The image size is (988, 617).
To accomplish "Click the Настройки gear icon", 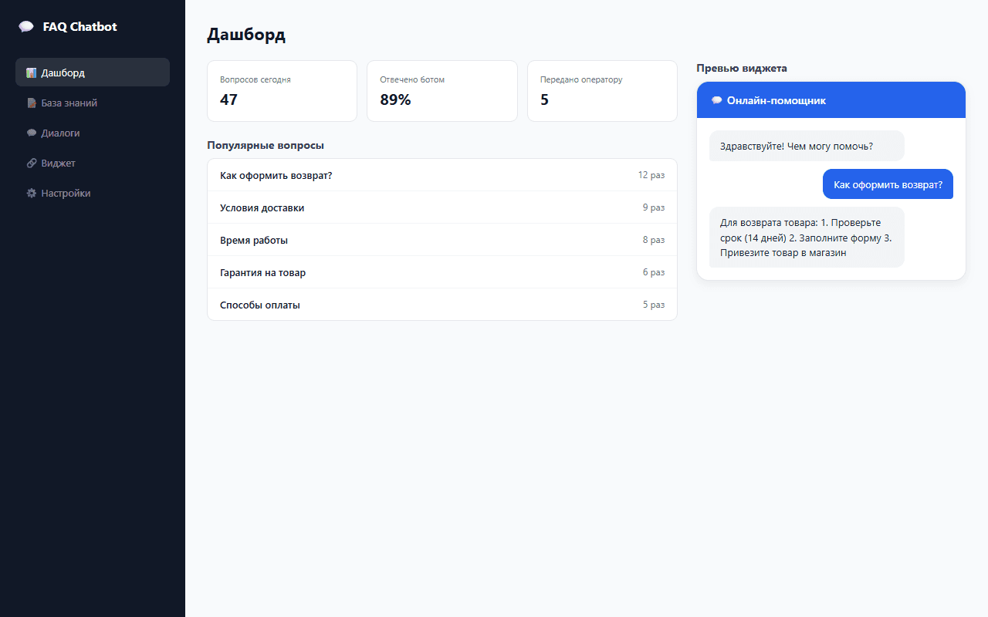I will (x=32, y=193).
